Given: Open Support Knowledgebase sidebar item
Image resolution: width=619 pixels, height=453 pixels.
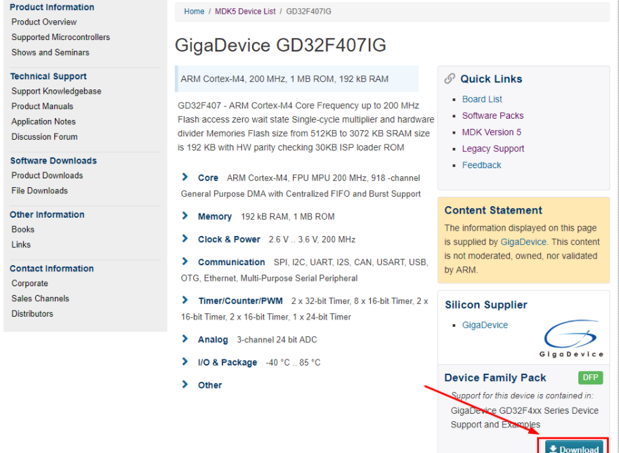Looking at the screenshot, I should pos(56,92).
